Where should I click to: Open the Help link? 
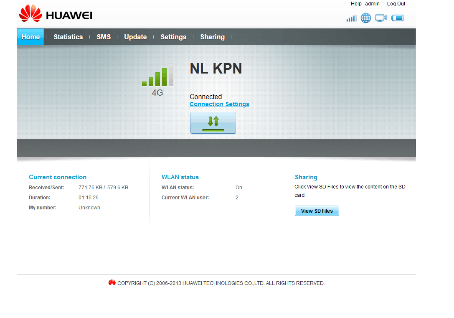pyautogui.click(x=356, y=4)
